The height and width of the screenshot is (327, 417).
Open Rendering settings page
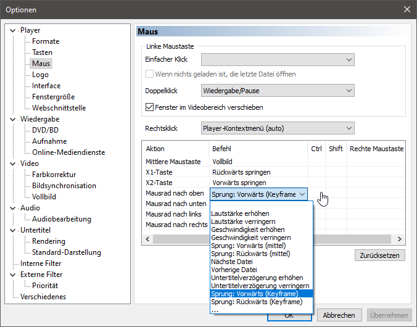(48, 241)
